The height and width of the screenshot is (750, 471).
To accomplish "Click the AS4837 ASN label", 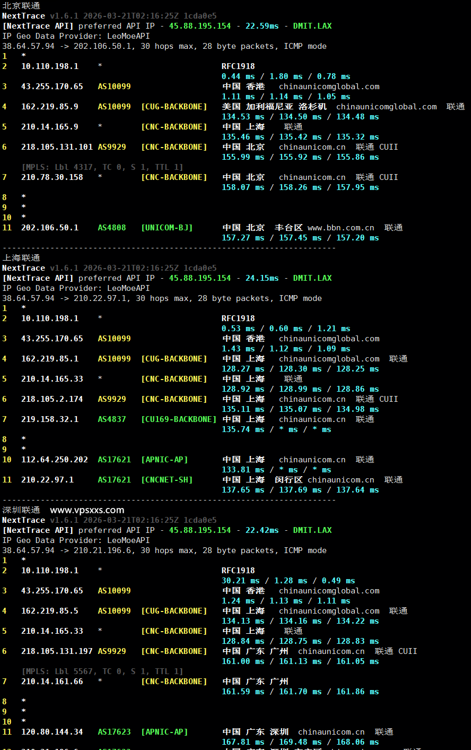I will pos(112,419).
